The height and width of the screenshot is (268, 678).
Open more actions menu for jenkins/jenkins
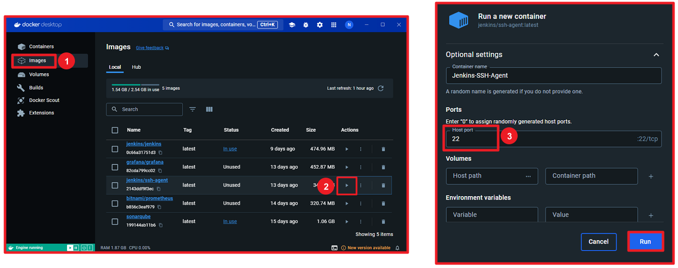click(x=361, y=149)
